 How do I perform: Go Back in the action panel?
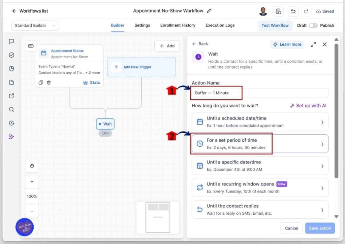click(200, 44)
